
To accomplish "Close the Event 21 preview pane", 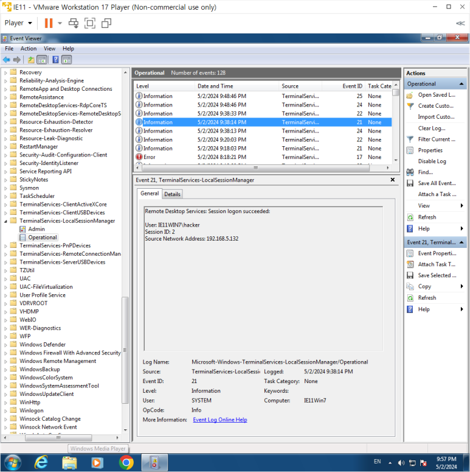I will point(392,180).
